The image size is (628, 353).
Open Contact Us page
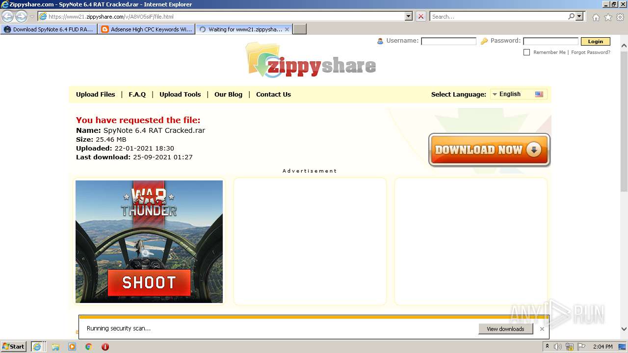pos(273,95)
